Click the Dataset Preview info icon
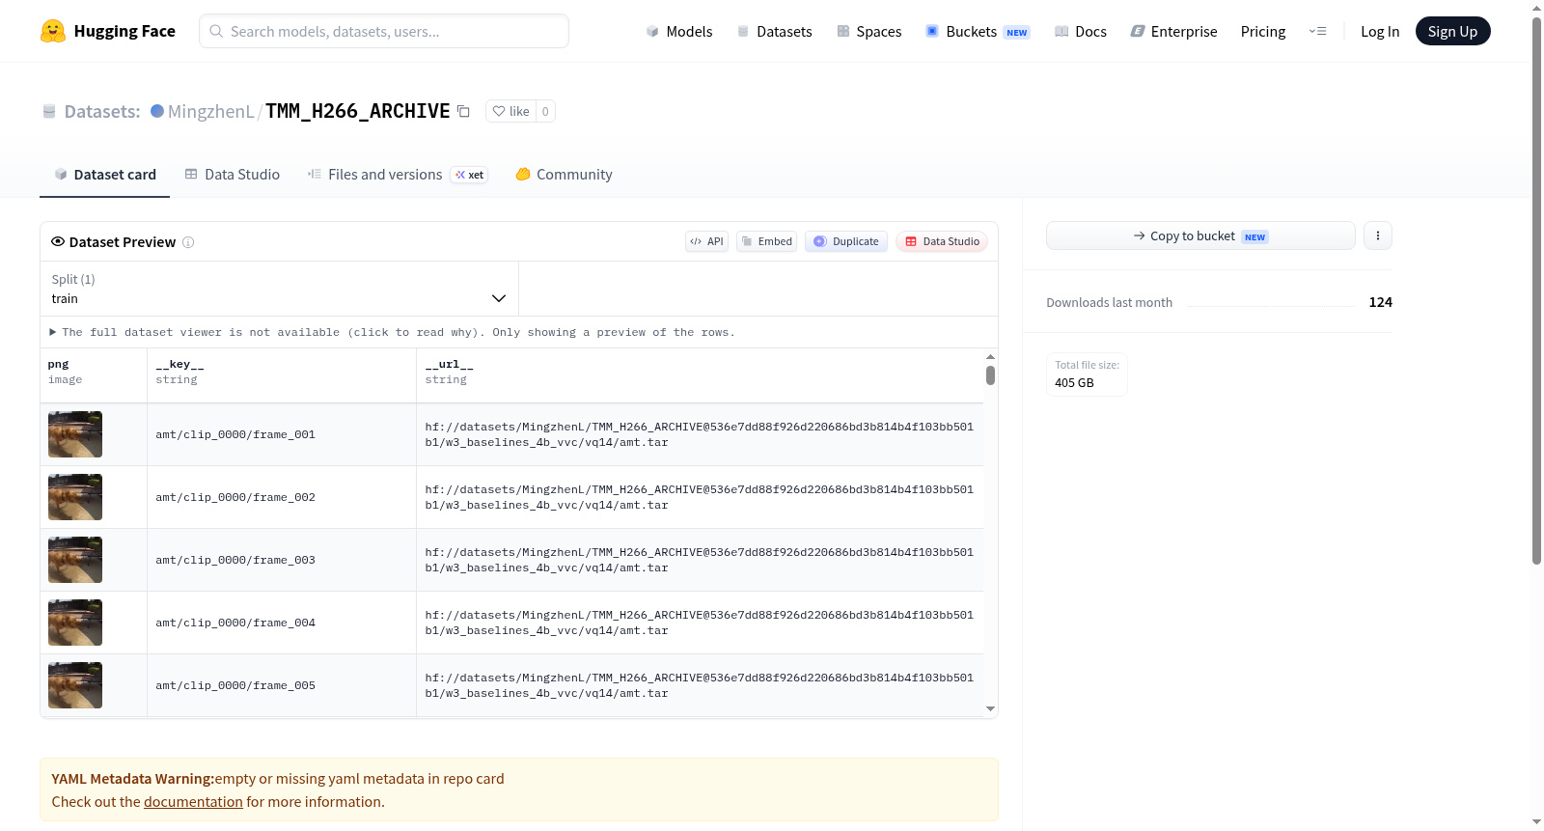 coord(188,242)
